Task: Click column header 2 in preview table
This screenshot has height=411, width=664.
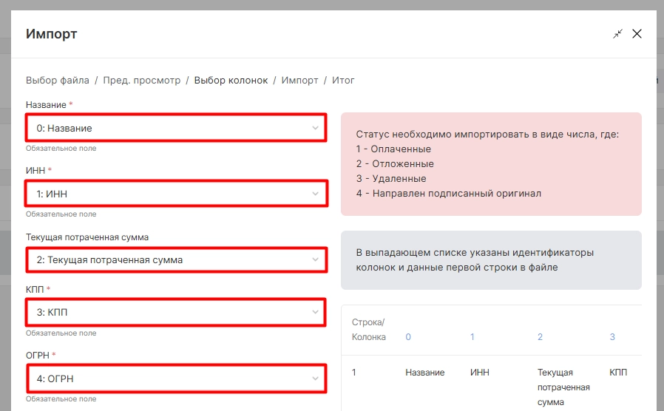Action: click(540, 337)
